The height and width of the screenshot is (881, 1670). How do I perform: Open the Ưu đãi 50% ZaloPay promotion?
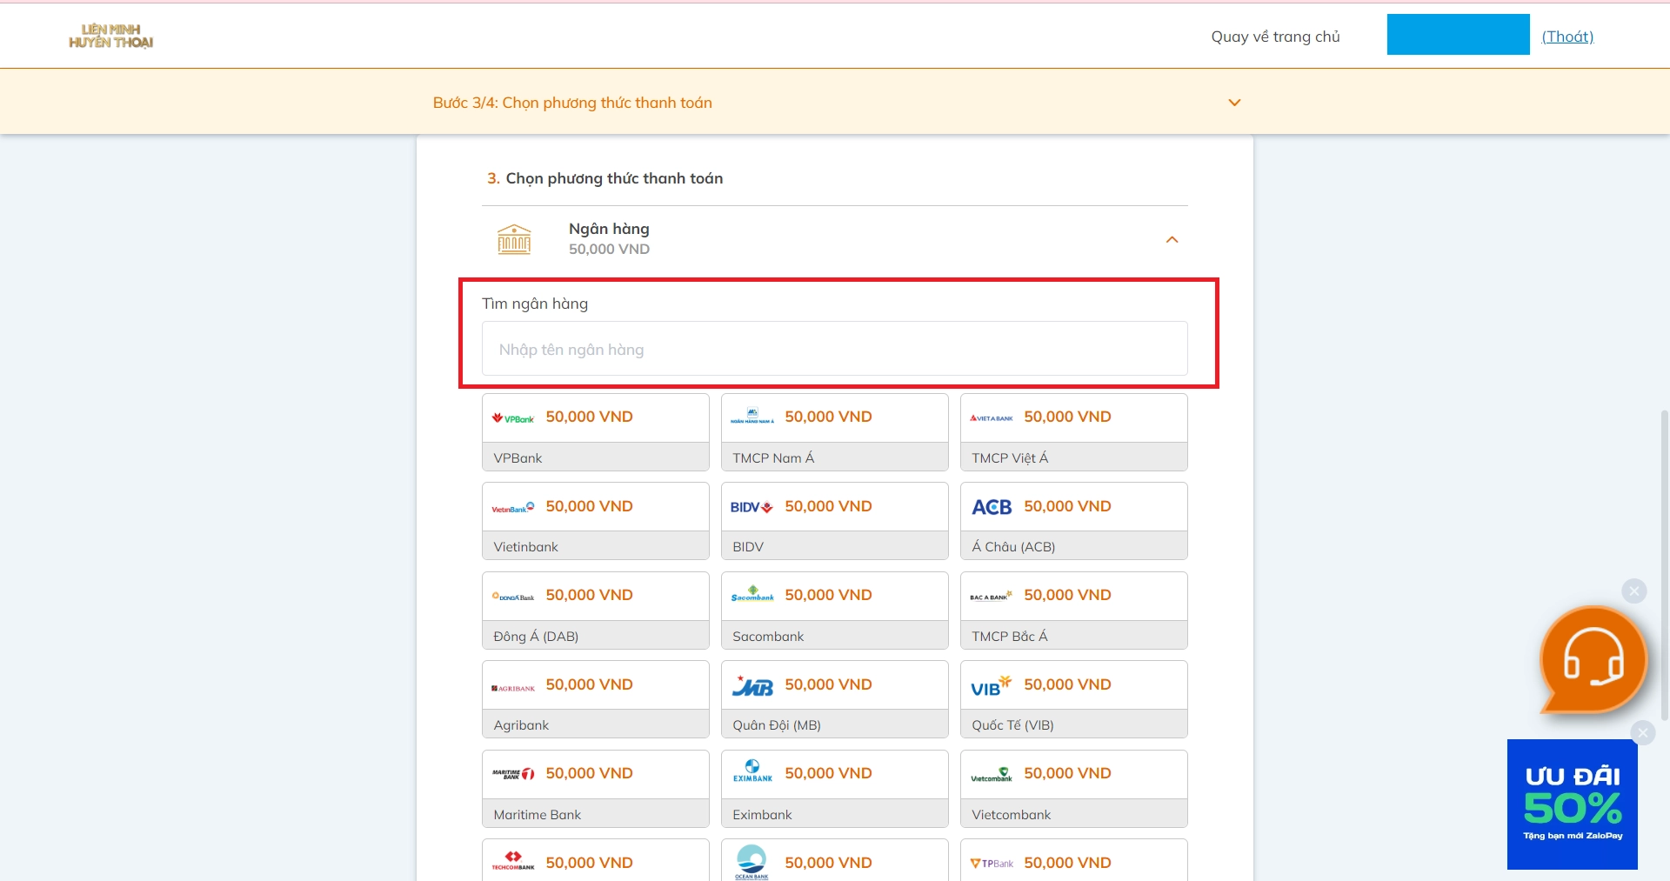pos(1572,804)
